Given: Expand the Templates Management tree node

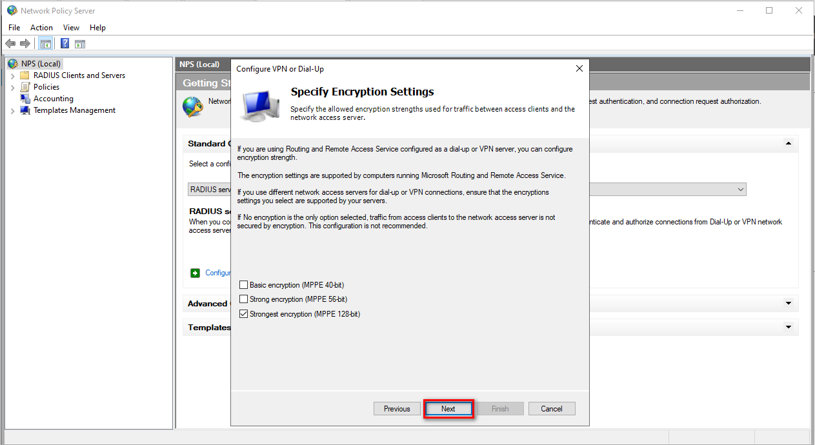Looking at the screenshot, I should click(x=12, y=111).
